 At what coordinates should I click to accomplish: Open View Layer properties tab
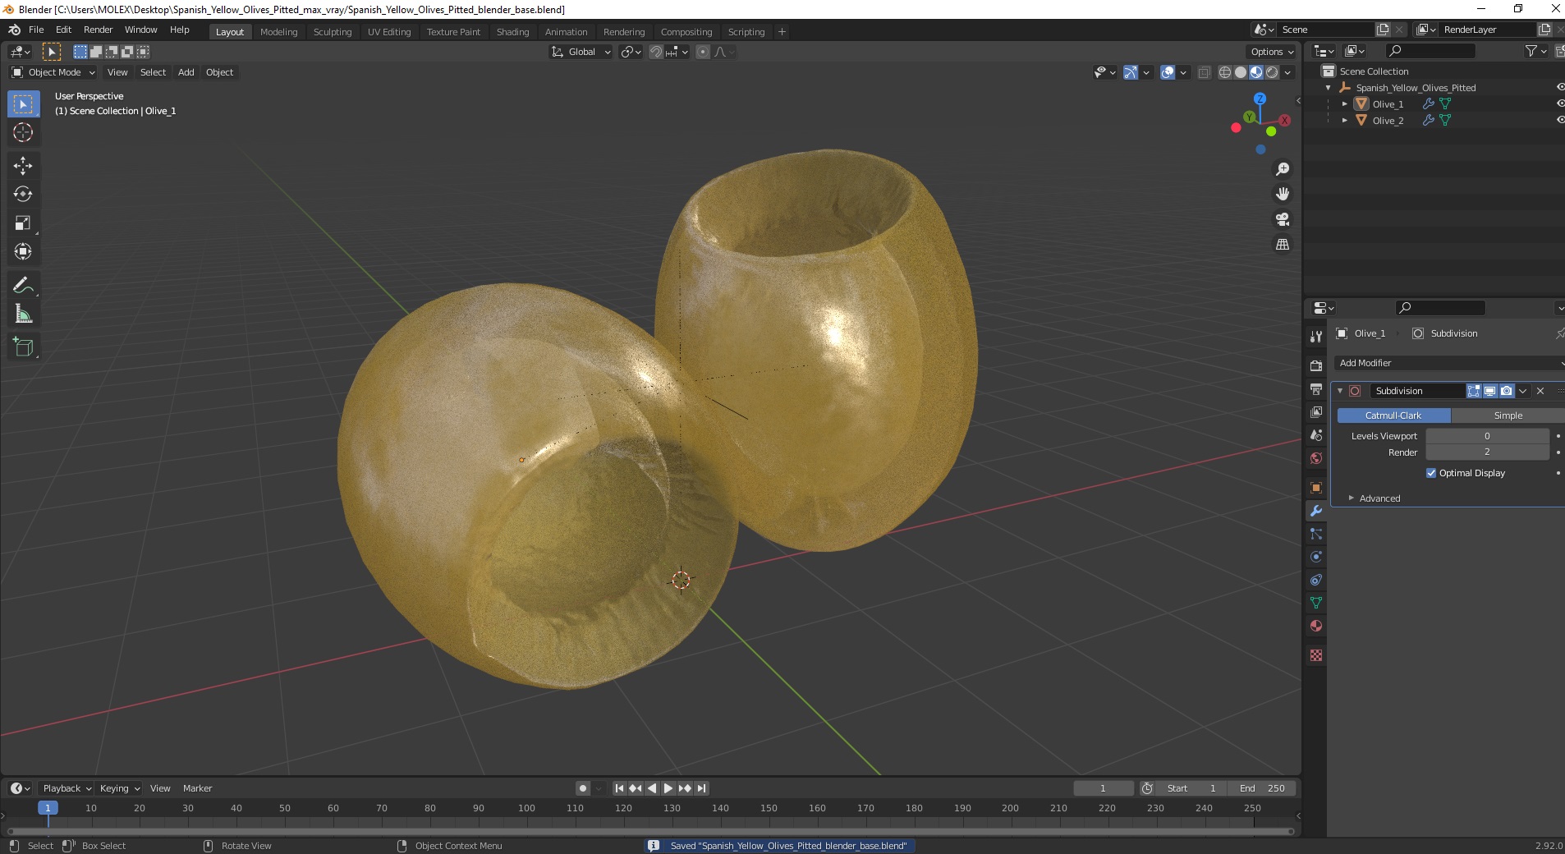pyautogui.click(x=1316, y=411)
